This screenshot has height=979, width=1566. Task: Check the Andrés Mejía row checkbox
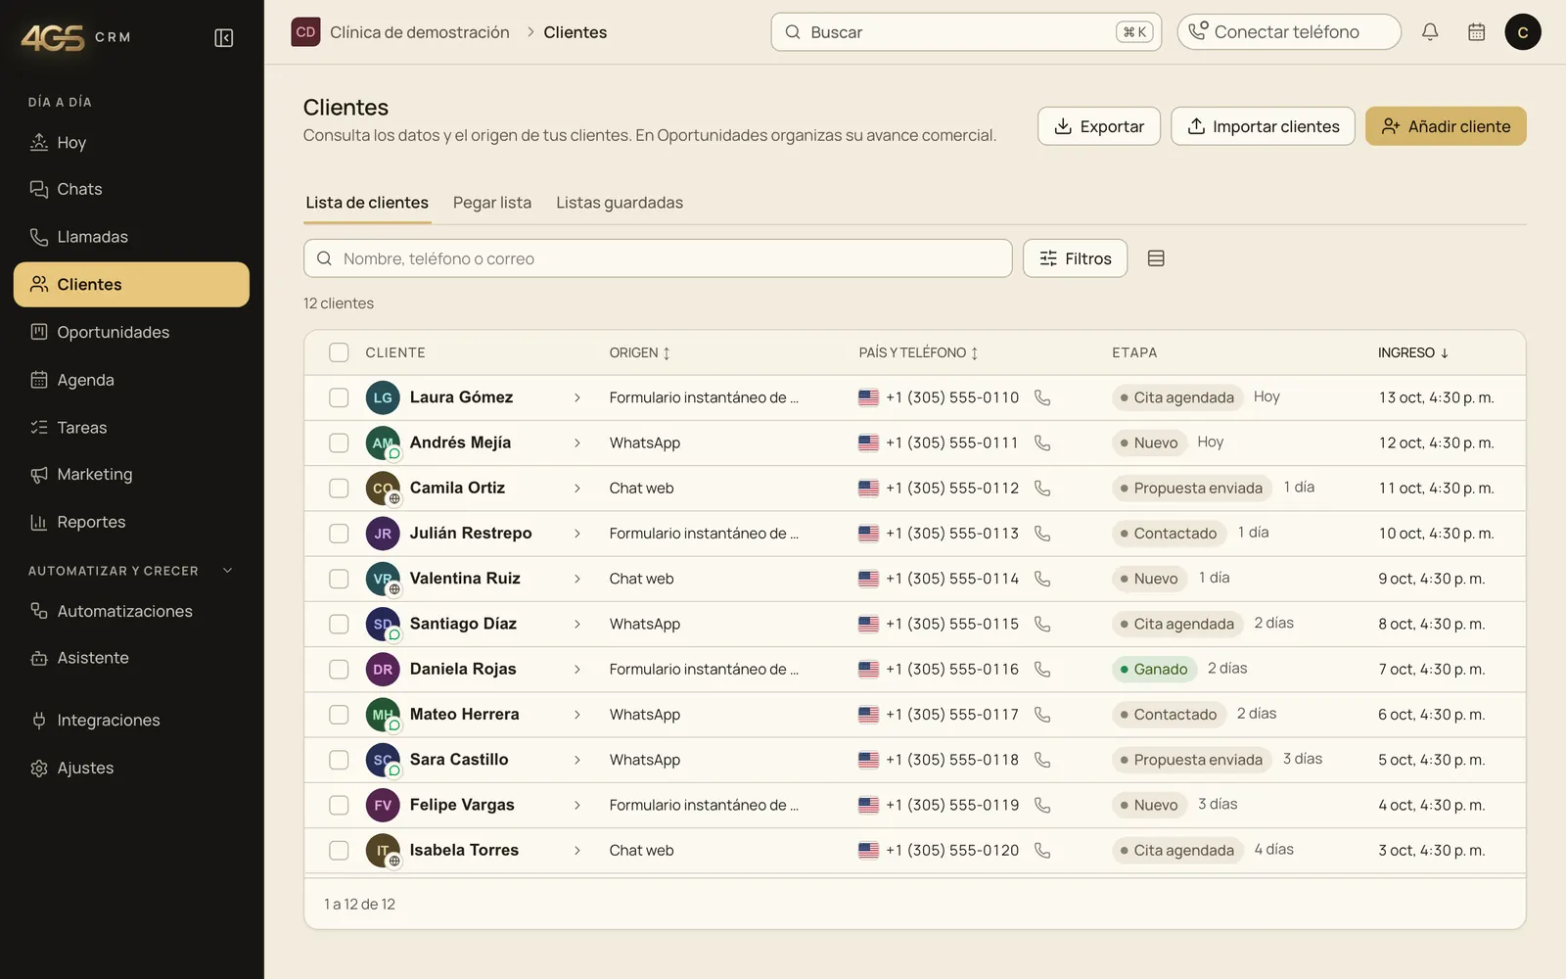(339, 443)
